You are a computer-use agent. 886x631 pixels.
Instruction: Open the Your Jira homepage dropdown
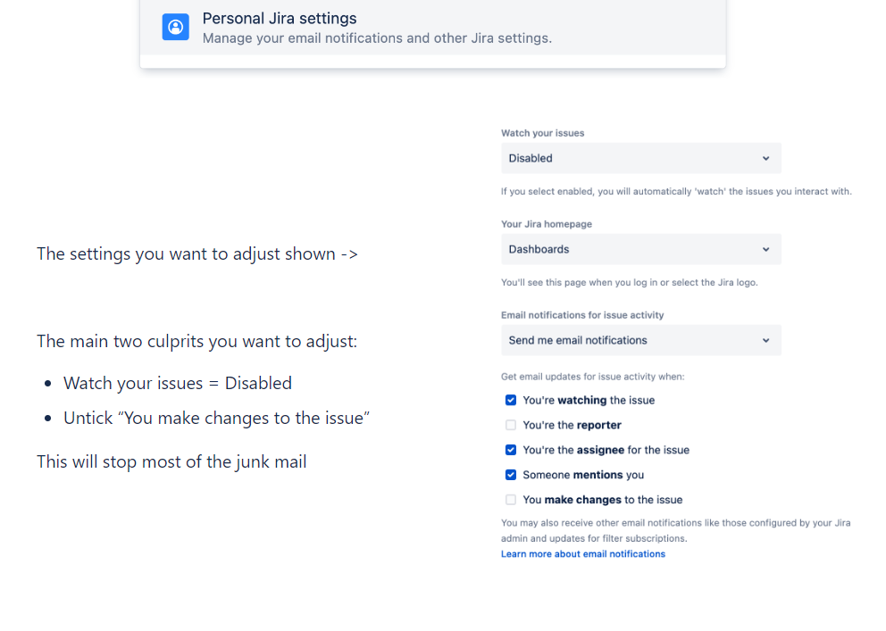click(x=640, y=249)
